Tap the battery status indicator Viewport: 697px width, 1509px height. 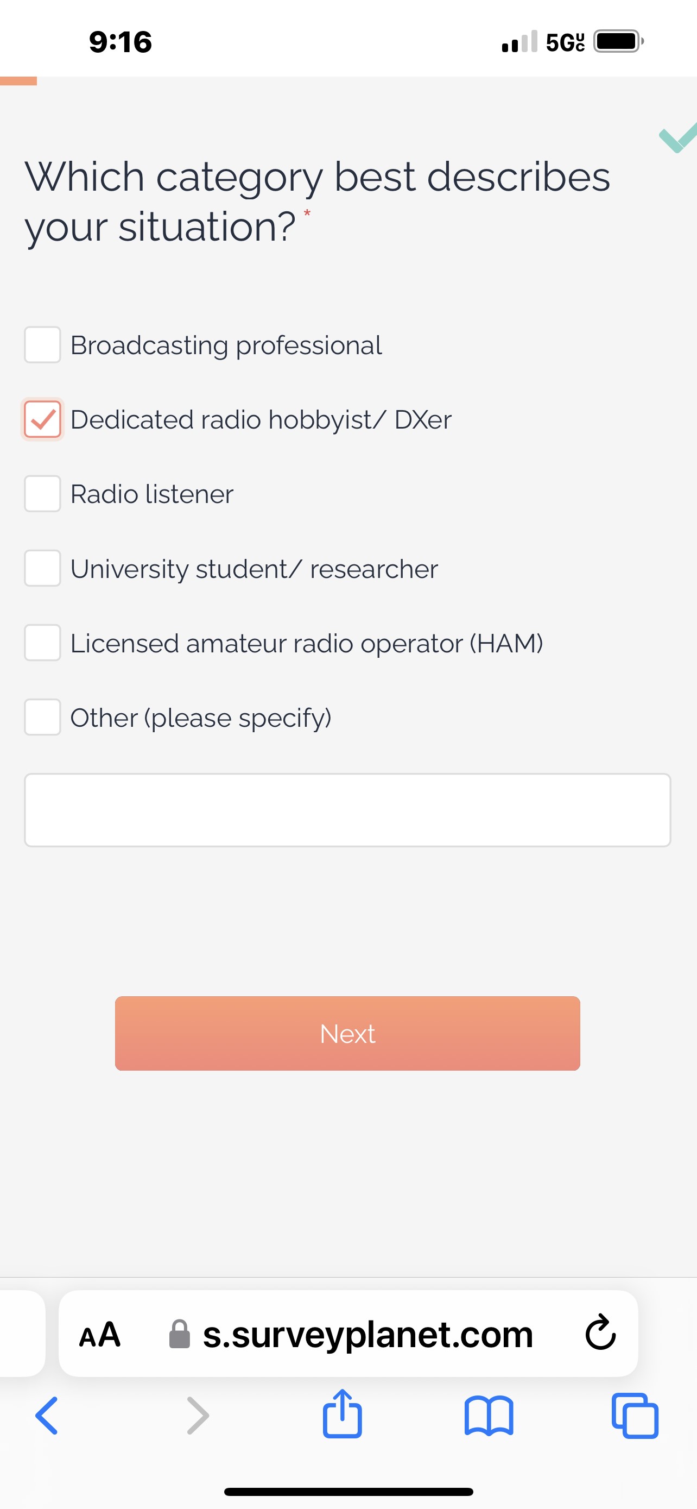tap(618, 42)
